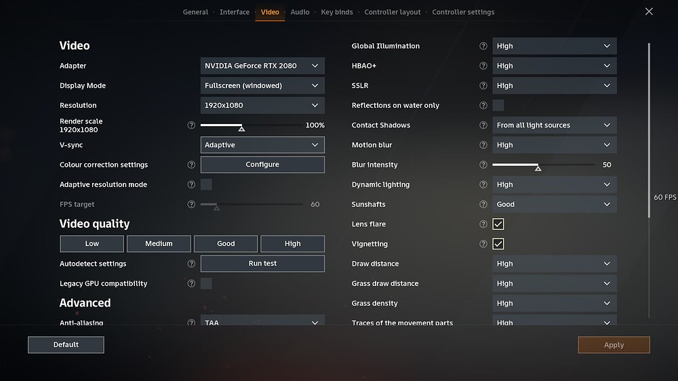
Task: Click the Render scale slider handle
Action: pyautogui.click(x=242, y=128)
